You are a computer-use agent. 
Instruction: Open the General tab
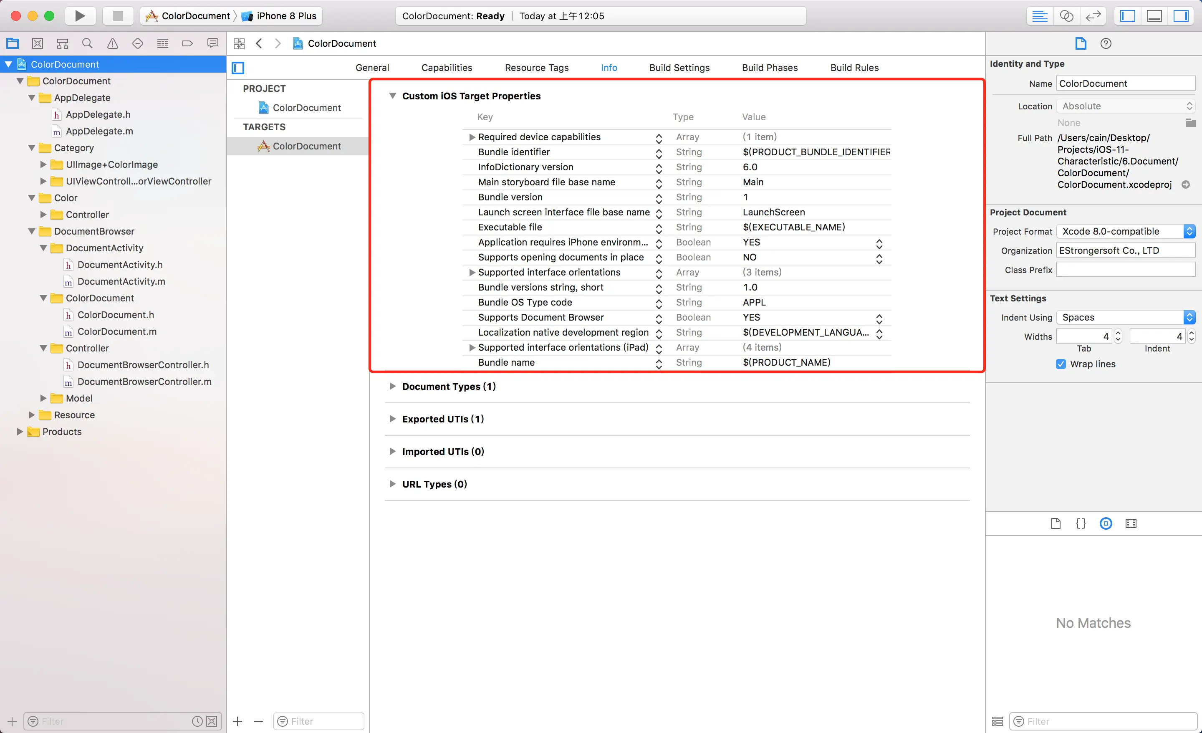point(372,67)
